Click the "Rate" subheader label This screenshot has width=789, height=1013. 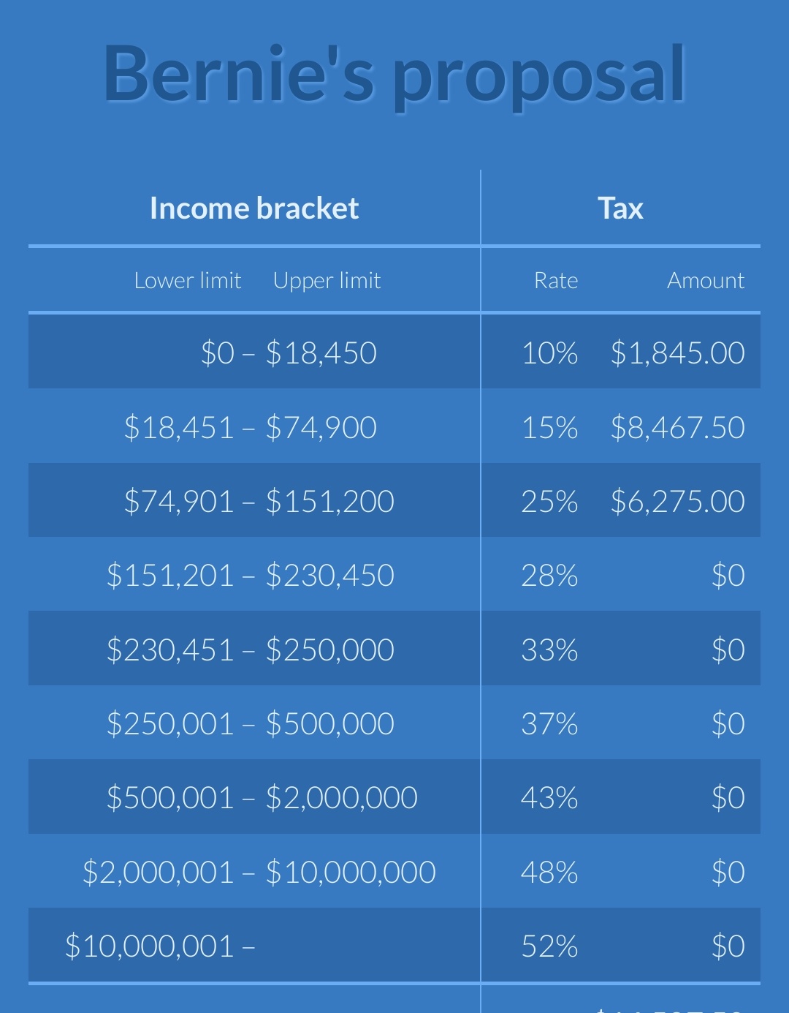click(556, 281)
